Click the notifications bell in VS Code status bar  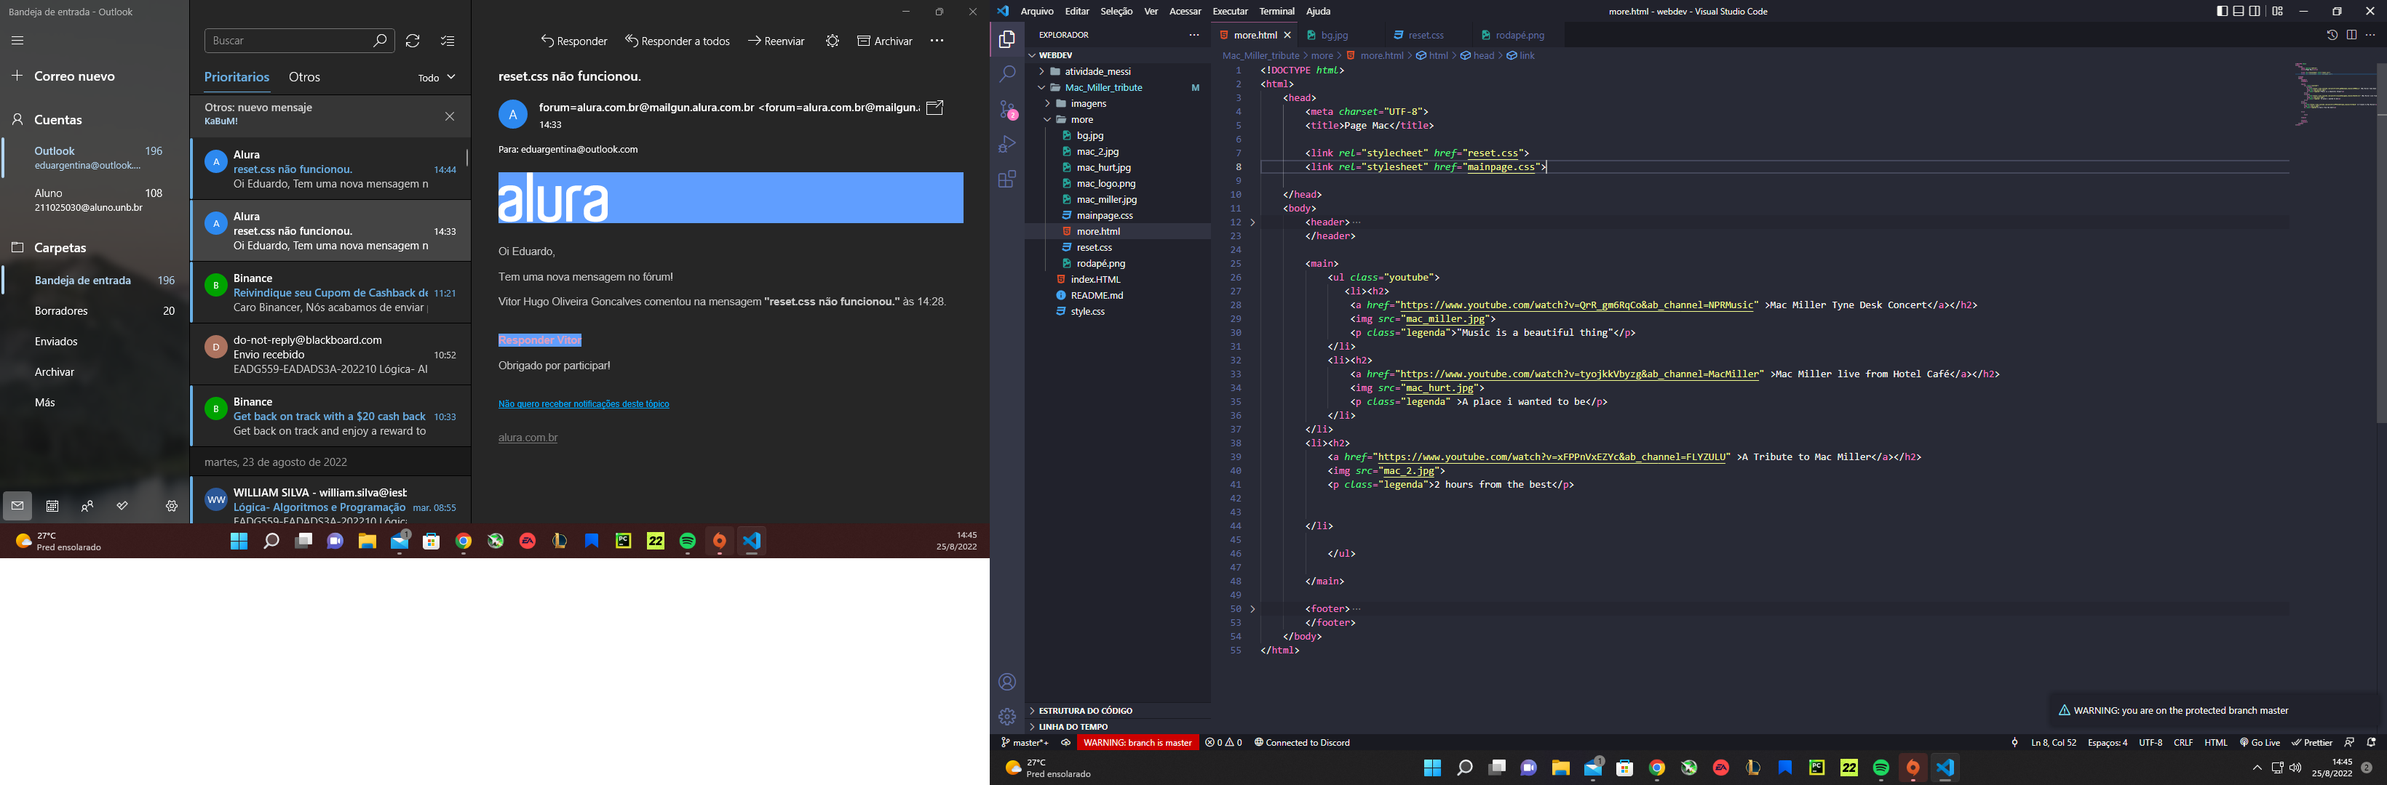pyautogui.click(x=2371, y=742)
